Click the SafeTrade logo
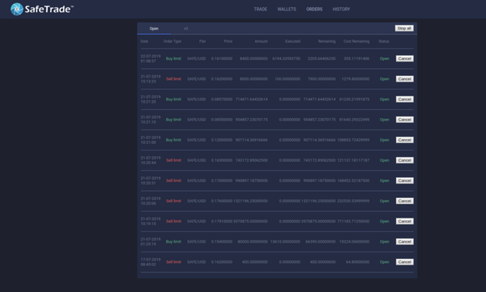The width and height of the screenshot is (486, 292). [42, 9]
